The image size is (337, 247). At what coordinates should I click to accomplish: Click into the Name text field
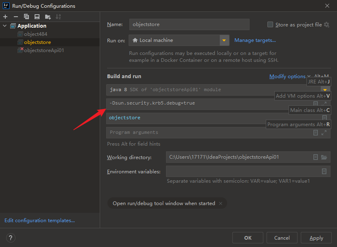click(189, 24)
